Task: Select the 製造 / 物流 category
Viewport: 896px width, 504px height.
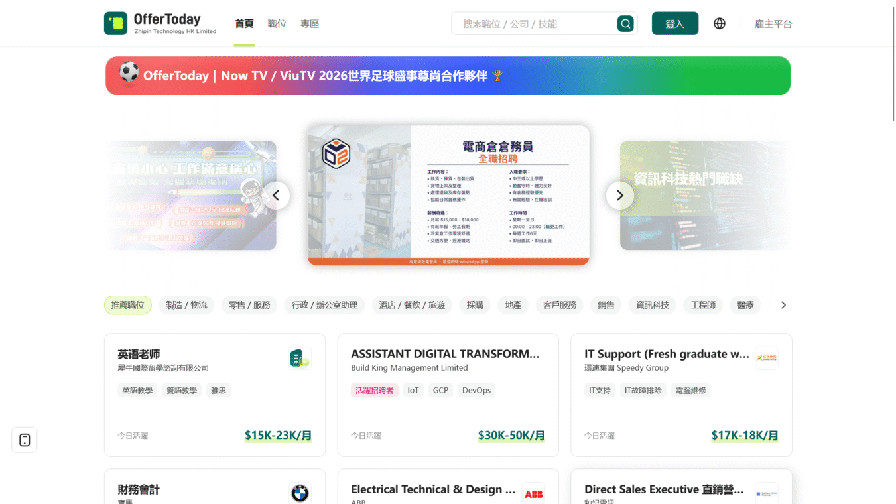Action: (x=186, y=305)
